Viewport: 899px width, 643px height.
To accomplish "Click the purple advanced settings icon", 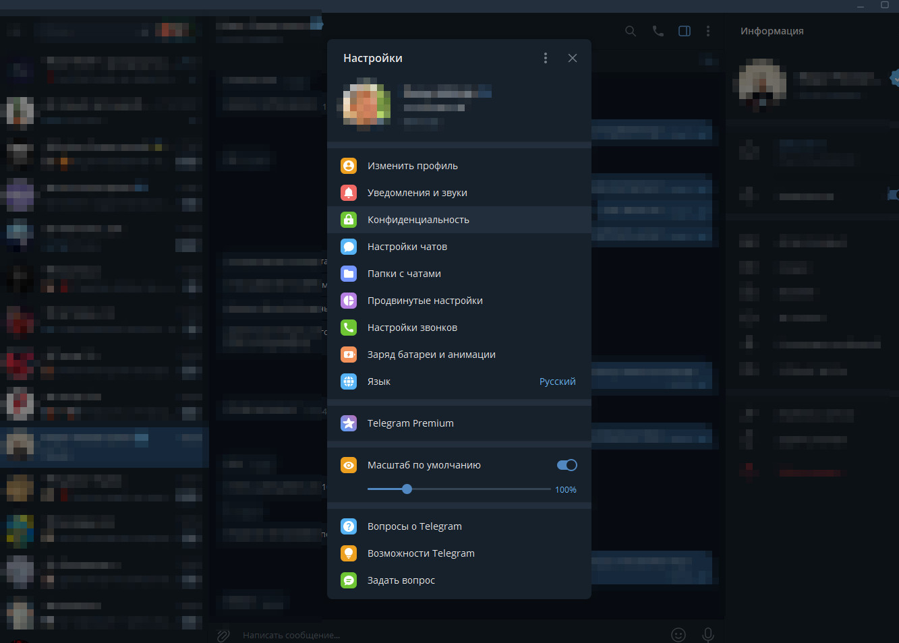I will point(349,301).
